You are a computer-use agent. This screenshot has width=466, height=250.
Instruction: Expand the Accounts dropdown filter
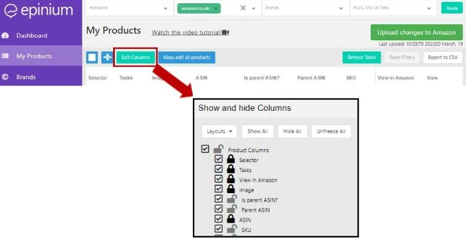pyautogui.click(x=130, y=8)
